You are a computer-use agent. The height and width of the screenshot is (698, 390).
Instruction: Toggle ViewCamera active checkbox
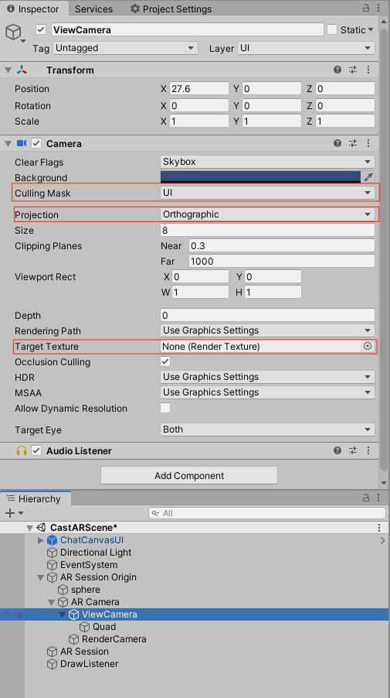pyautogui.click(x=41, y=30)
